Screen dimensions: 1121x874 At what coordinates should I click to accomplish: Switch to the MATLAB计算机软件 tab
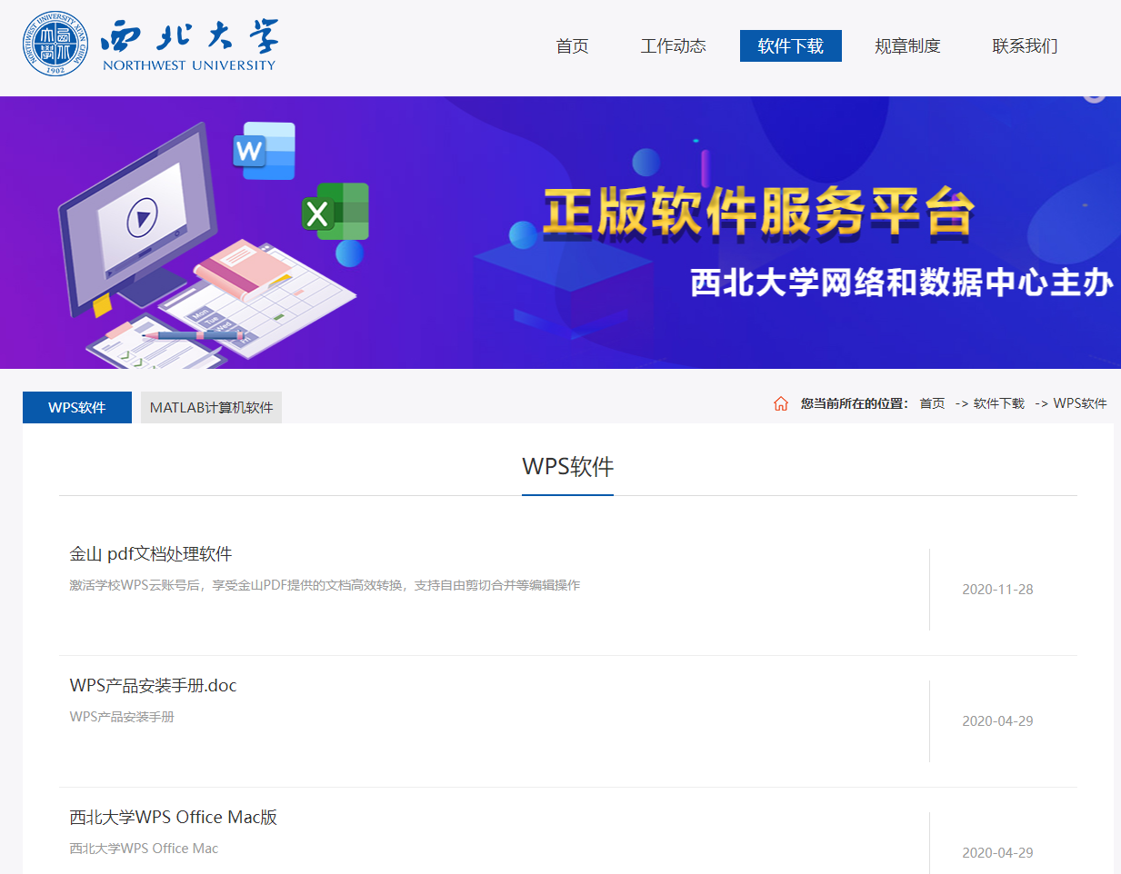[x=211, y=408]
